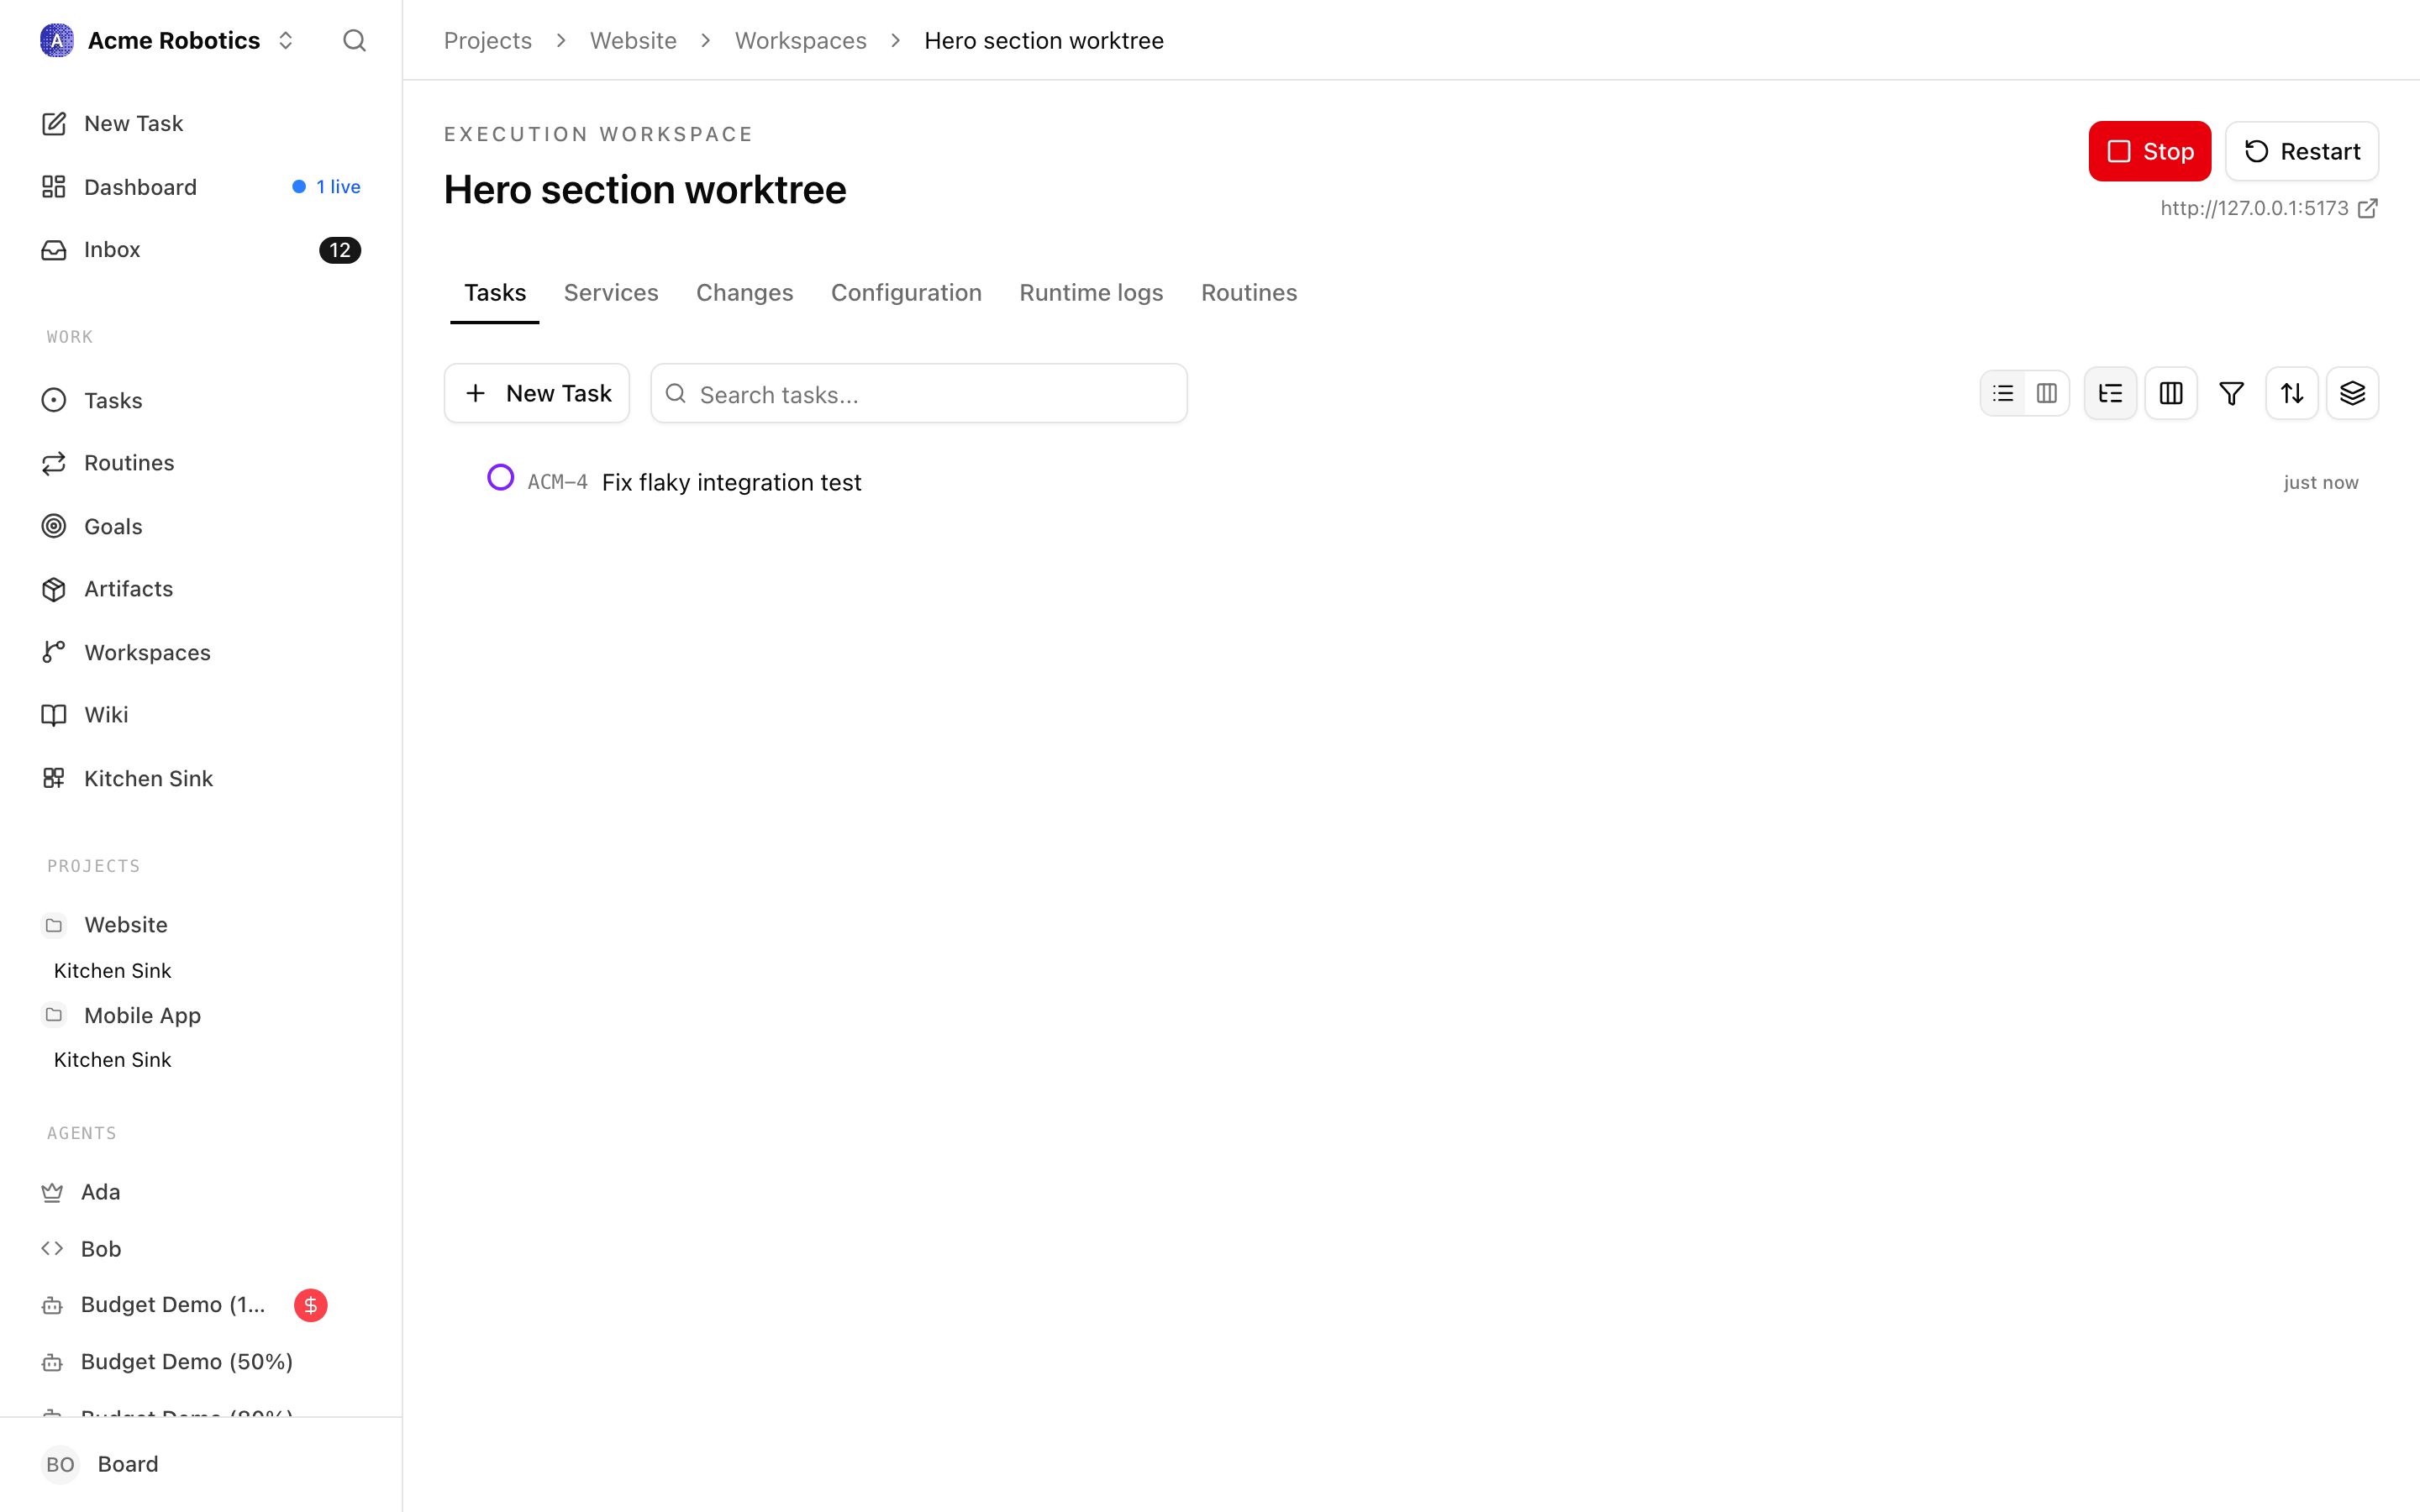2420x1512 pixels.
Task: Open the http://127.0.0.1:5173 link
Action: (2268, 208)
